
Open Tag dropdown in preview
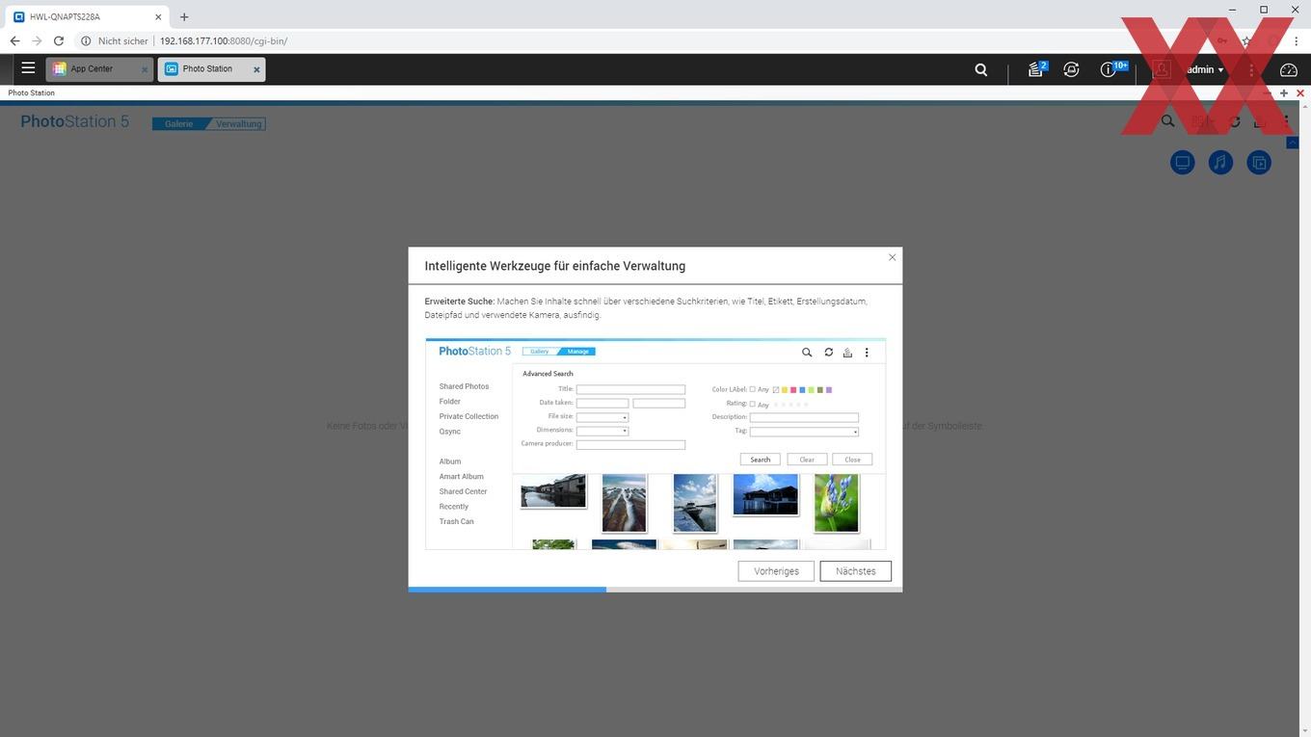pyautogui.click(x=804, y=432)
